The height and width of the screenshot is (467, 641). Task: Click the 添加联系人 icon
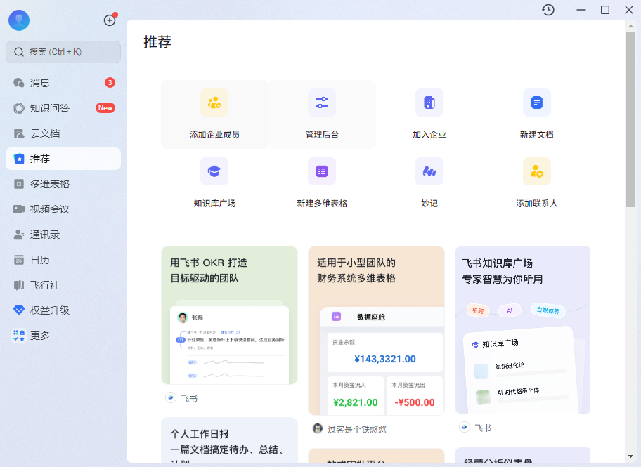[x=537, y=171]
